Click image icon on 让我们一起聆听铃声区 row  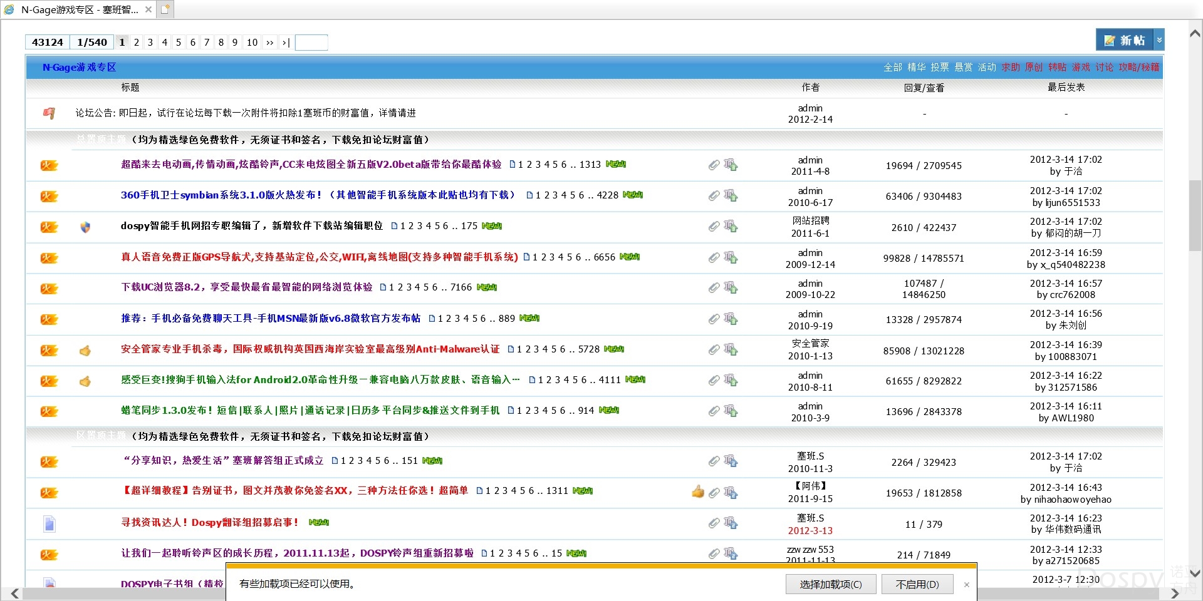pyautogui.click(x=731, y=553)
